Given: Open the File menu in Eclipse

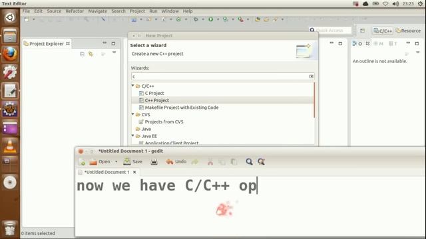Looking at the screenshot, I should [x=26, y=11].
